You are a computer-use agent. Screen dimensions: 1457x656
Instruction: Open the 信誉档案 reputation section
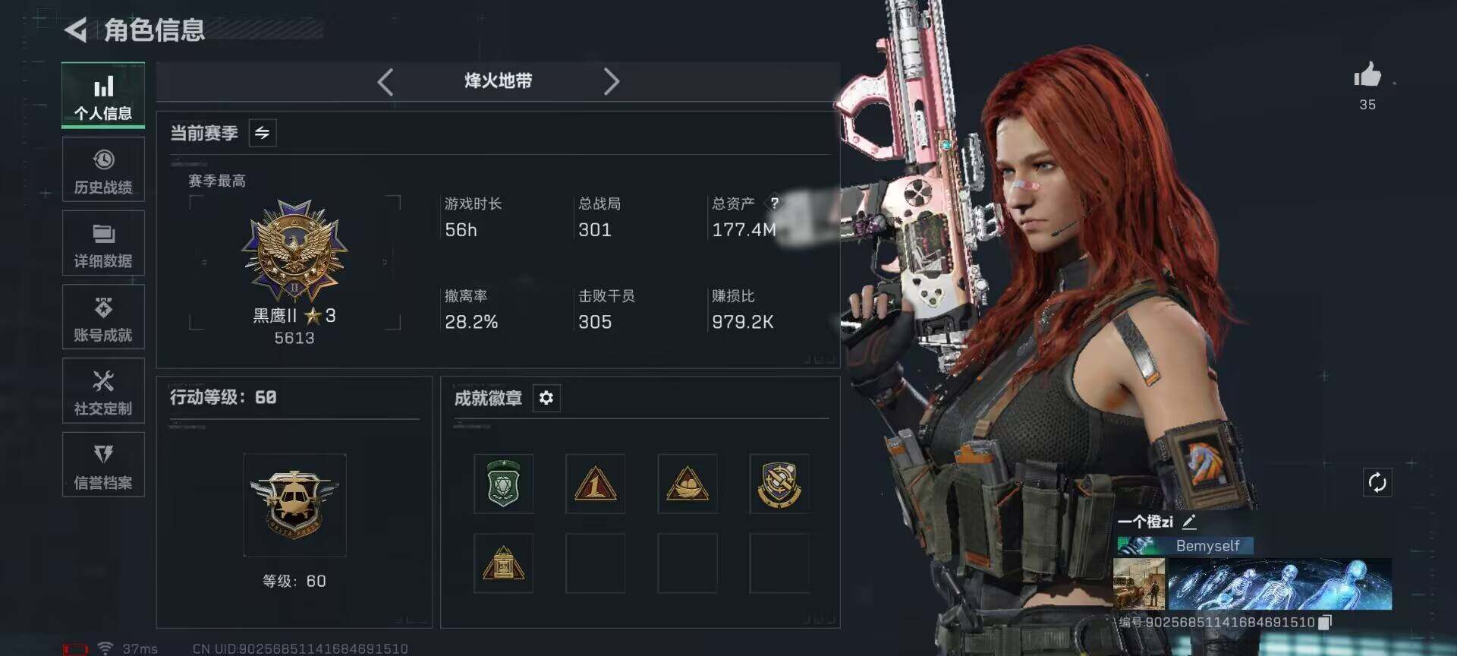coord(103,465)
